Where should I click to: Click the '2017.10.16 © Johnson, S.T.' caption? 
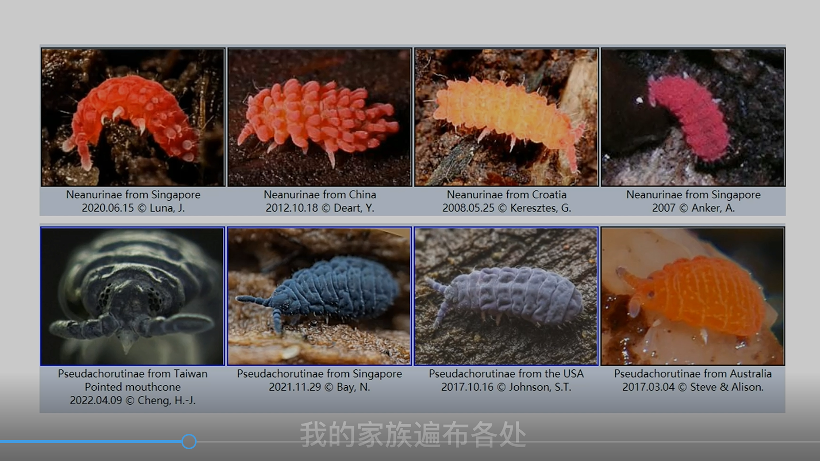[506, 387]
